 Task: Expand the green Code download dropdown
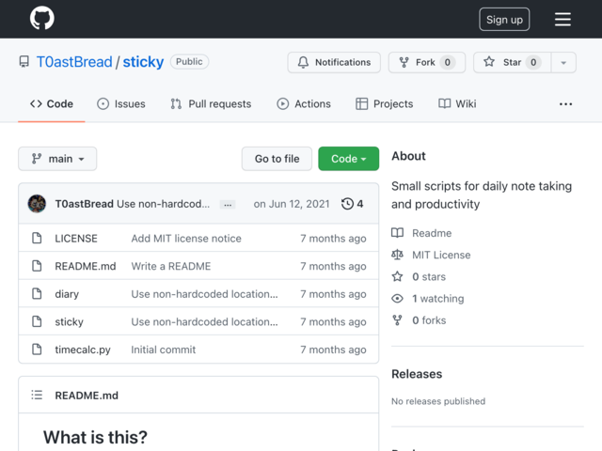click(348, 159)
